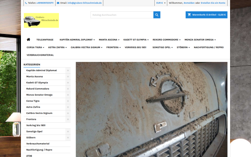Click the magnifier search button

[x=157, y=15]
